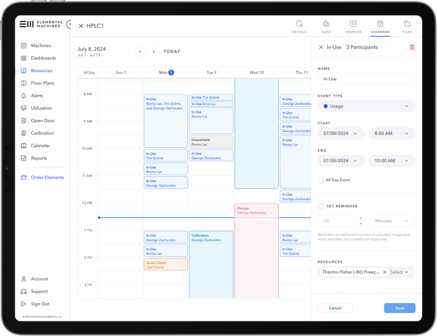Click the Order Elements card icon
This screenshot has height=336, width=437.
[x=24, y=177]
